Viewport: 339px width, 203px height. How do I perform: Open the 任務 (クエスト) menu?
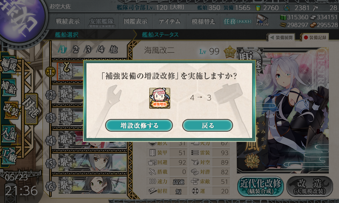pos(237,21)
